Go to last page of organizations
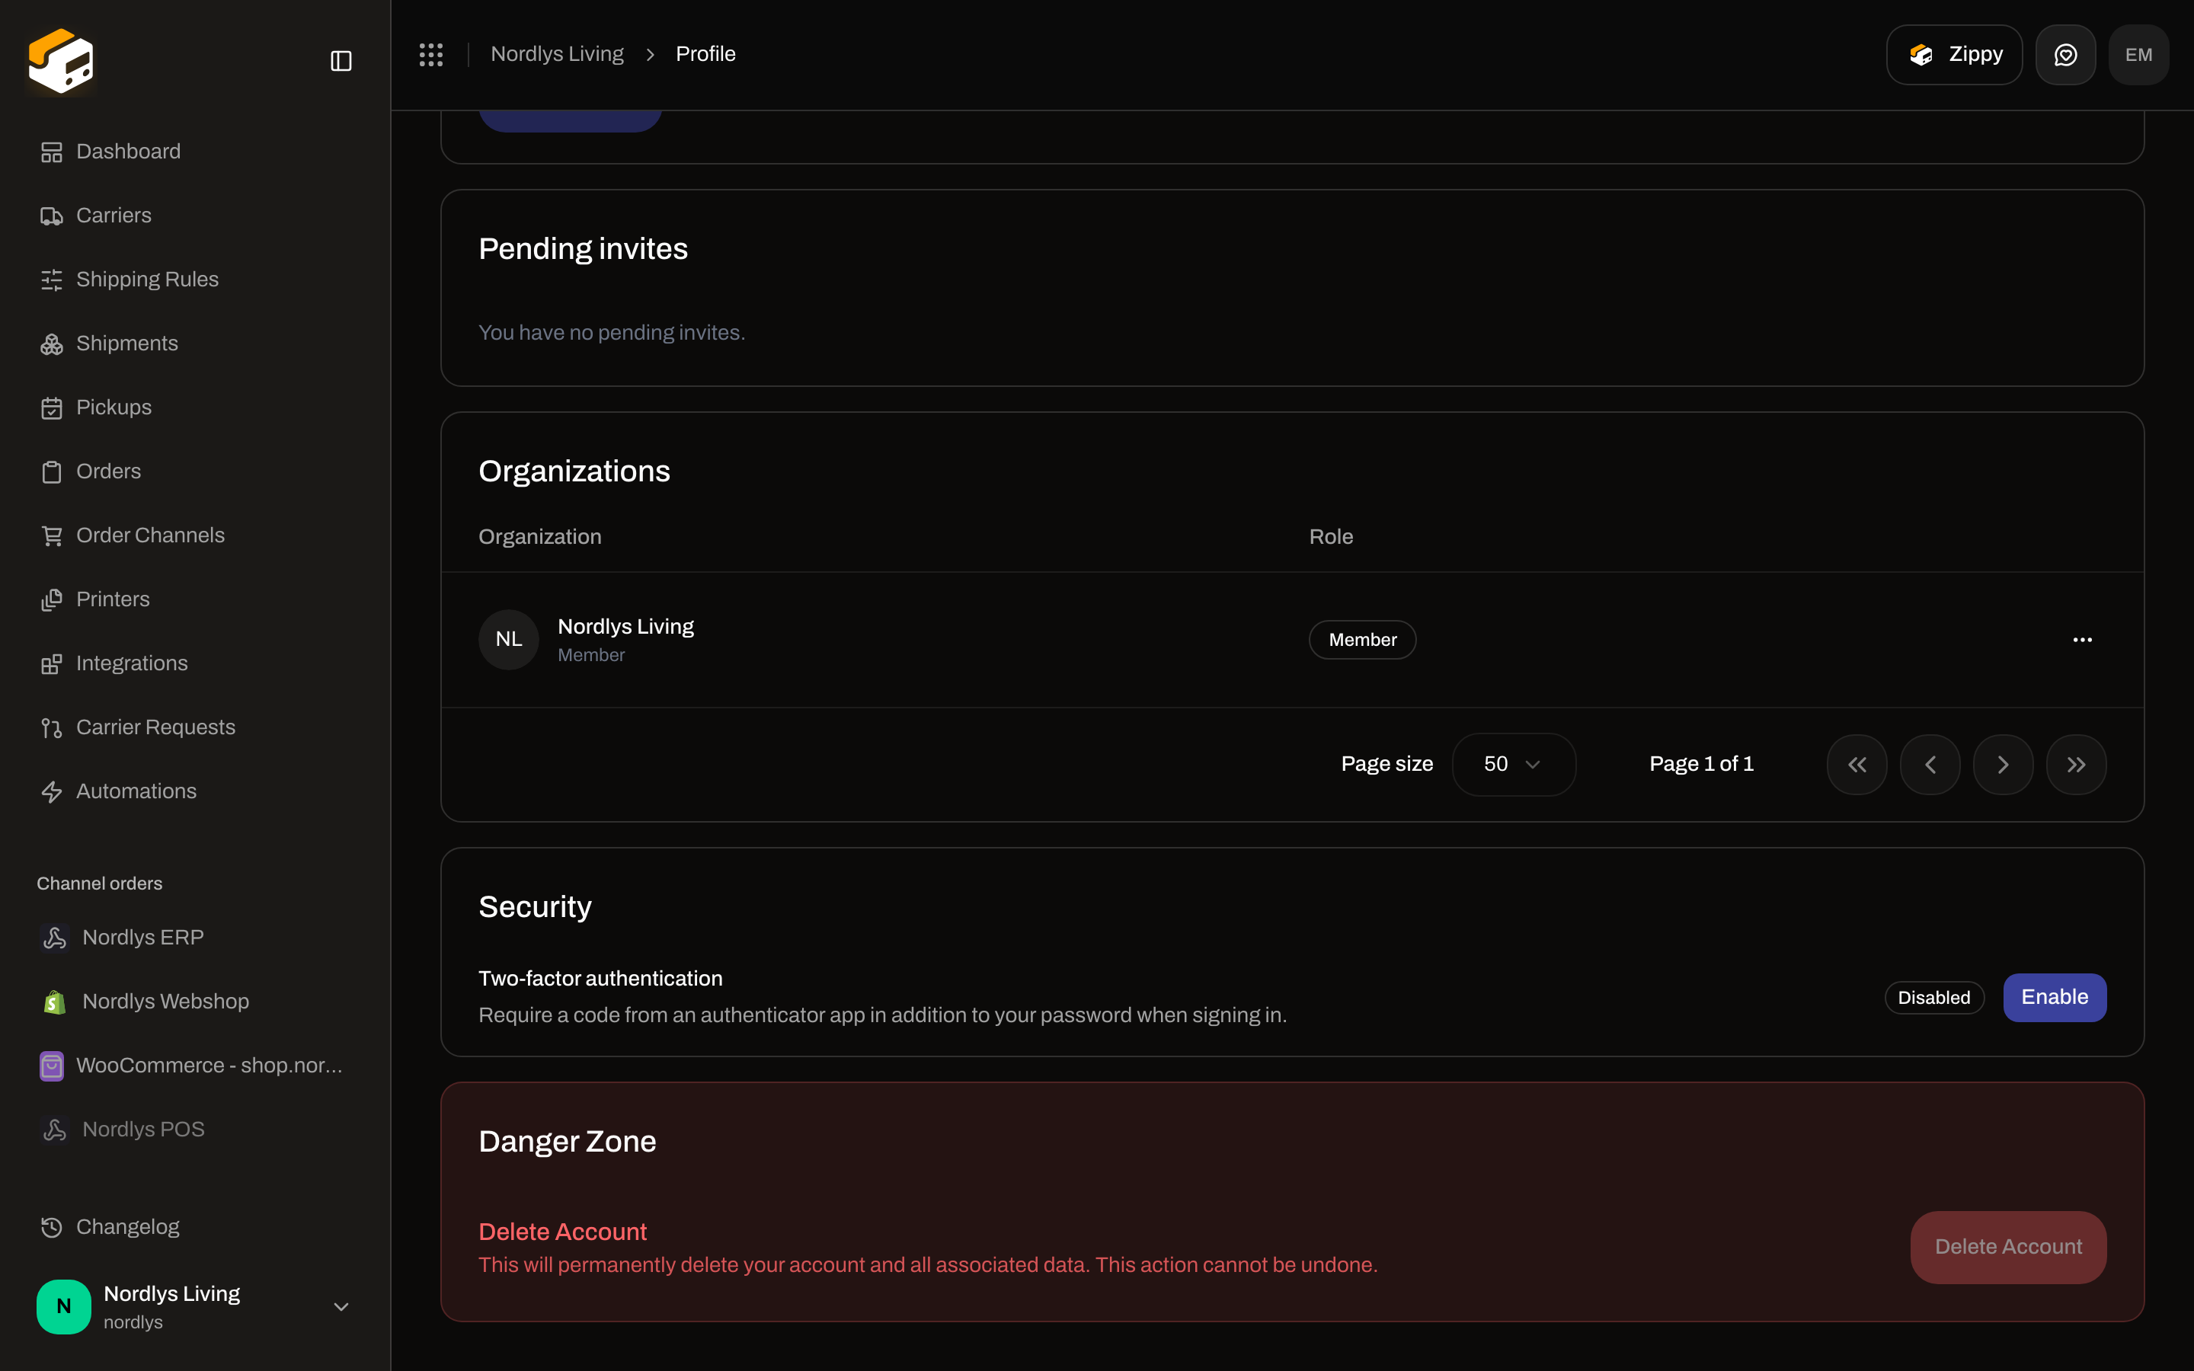Viewport: 2194px width, 1371px height. pos(2076,765)
